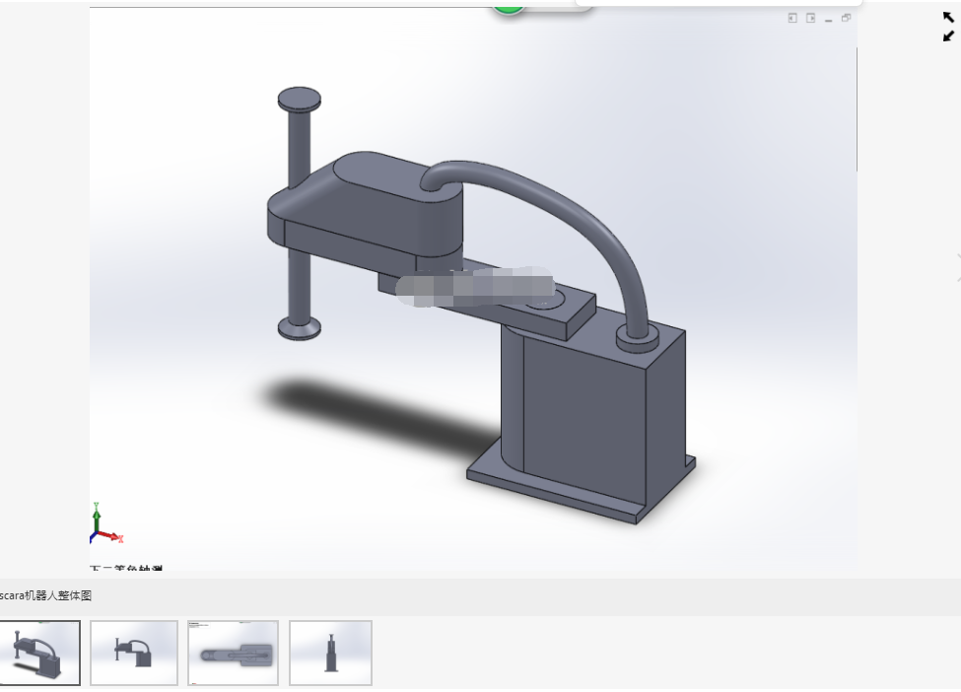Open the fourth thumbnail, the narrow front view
Image resolution: width=961 pixels, height=692 pixels.
(330, 653)
